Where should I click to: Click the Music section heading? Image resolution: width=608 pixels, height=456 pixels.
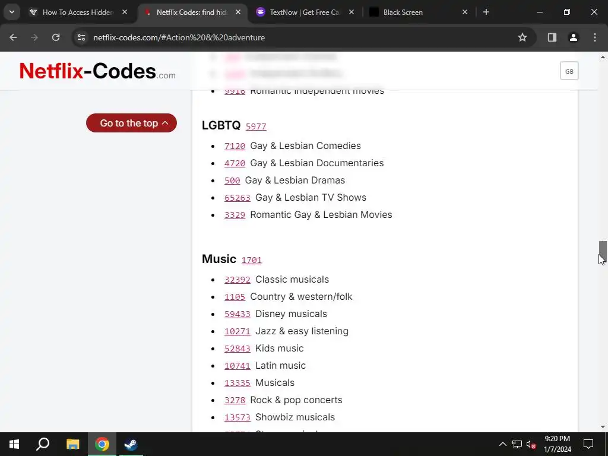[x=219, y=259]
